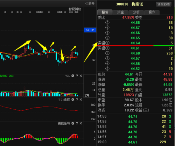
Task: Open 主力追踪 indicator settings gear
Action: click(x=73, y=100)
